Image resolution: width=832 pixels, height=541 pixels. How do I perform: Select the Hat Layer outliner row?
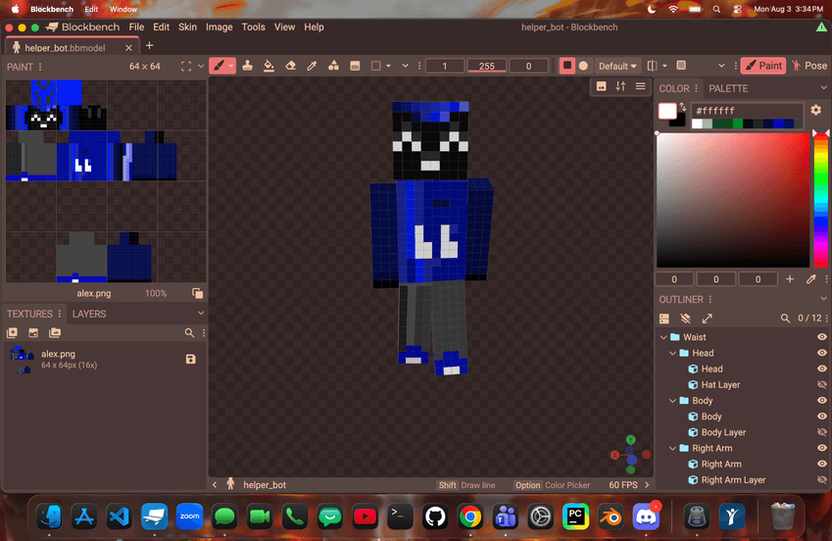point(743,384)
